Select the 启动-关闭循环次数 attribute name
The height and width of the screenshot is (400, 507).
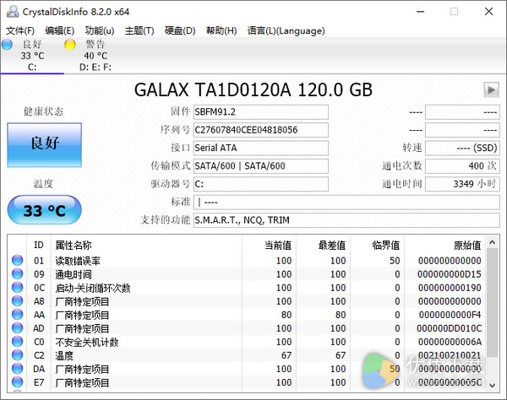[x=93, y=288]
